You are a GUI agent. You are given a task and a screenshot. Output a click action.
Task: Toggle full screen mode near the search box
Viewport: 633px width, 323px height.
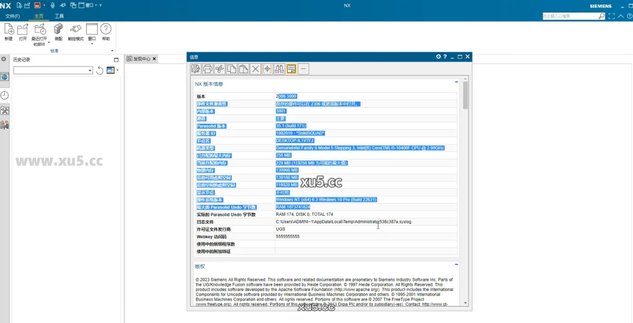point(611,16)
